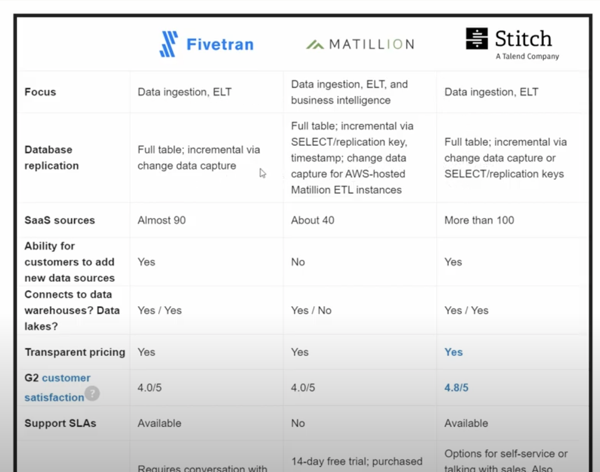Click the SaaS sources row label
The width and height of the screenshot is (600, 472).
[x=59, y=220]
